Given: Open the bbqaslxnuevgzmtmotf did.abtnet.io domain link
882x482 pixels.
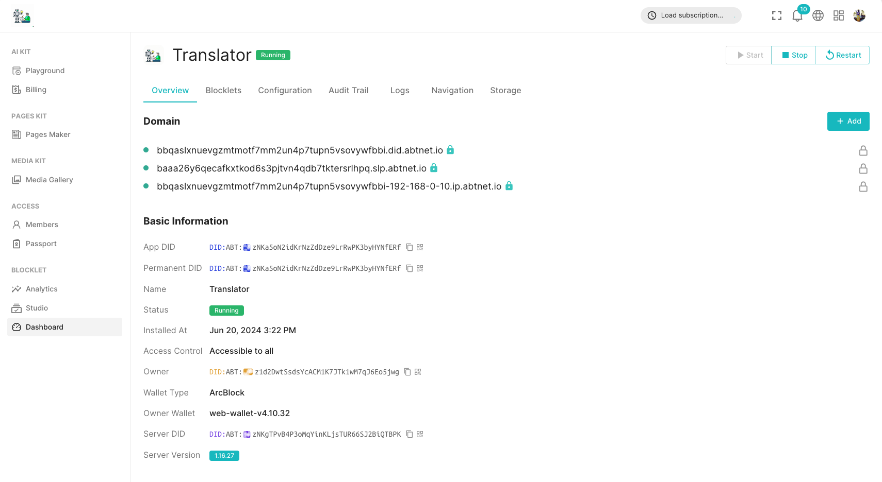Looking at the screenshot, I should [300, 150].
